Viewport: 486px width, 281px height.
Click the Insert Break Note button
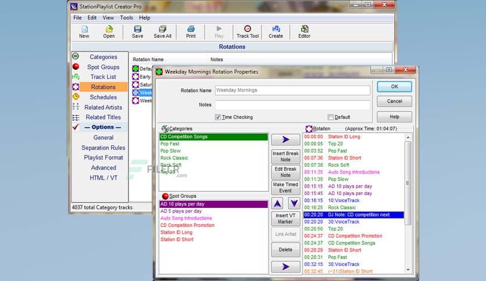pos(285,157)
